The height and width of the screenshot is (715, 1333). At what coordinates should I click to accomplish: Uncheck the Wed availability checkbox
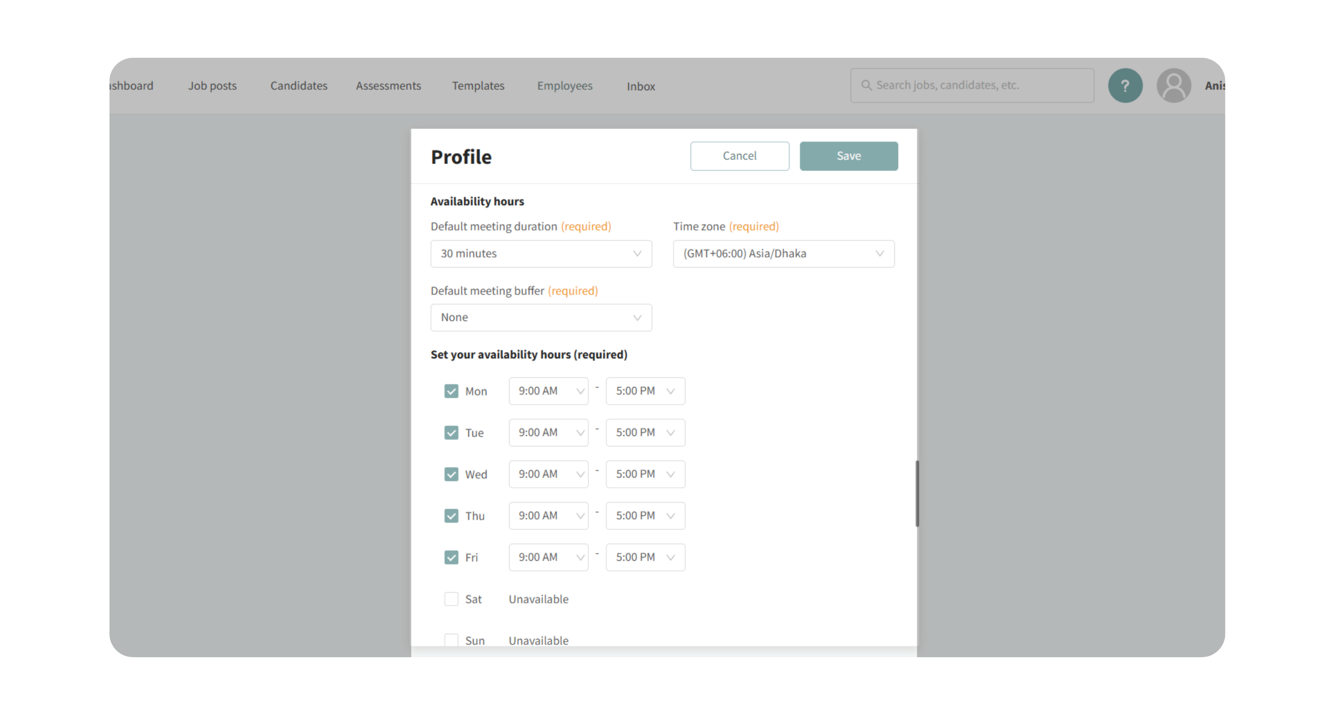[451, 475]
